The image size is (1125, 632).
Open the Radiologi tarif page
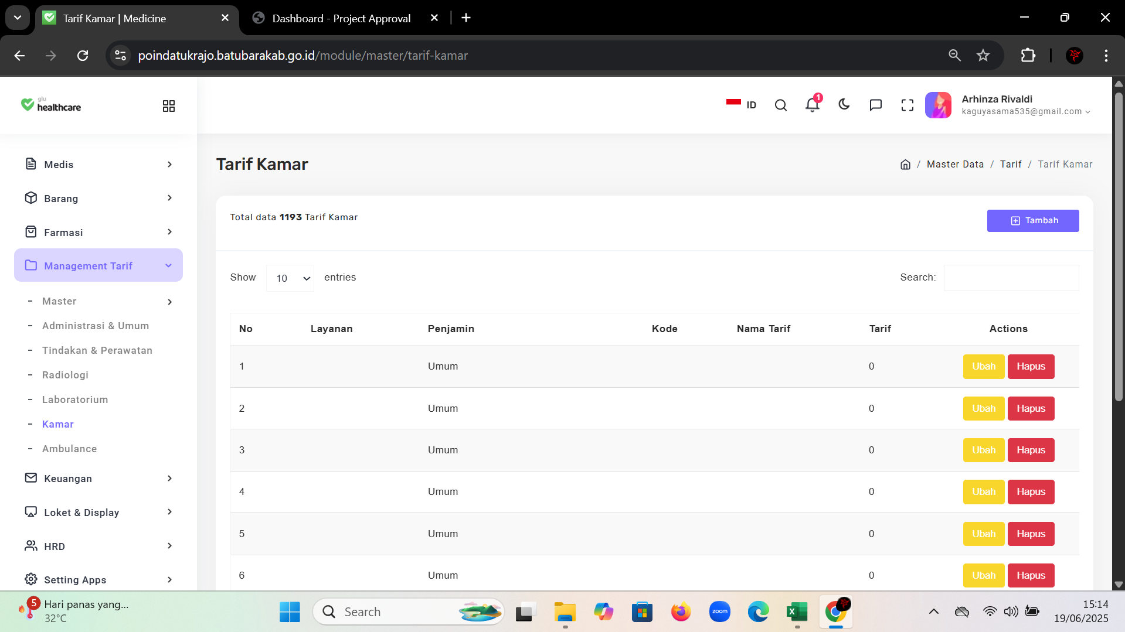(65, 375)
